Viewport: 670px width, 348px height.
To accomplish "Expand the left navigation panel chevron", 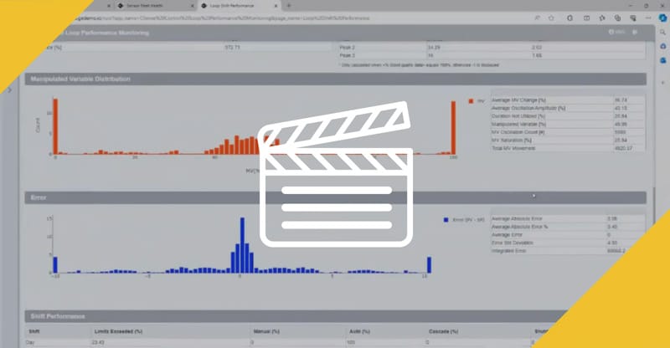I will point(9,90).
